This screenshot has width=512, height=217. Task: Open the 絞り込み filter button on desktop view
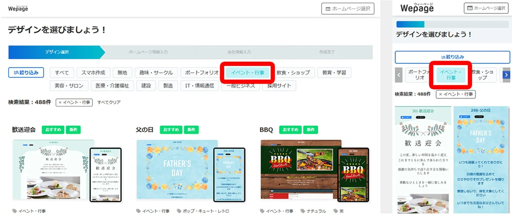(26, 73)
